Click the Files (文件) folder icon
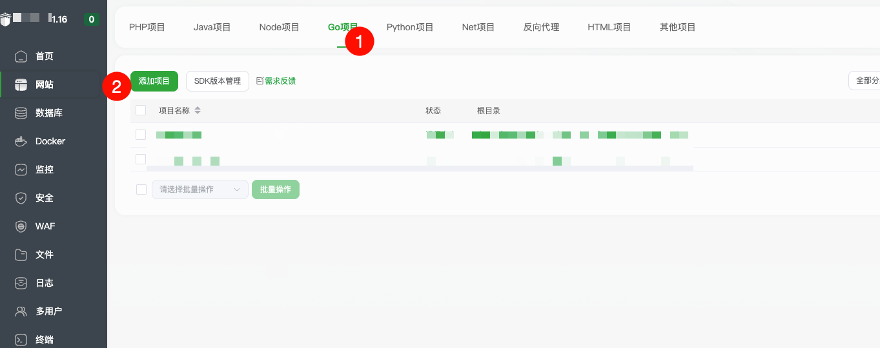The image size is (880, 348). click(21, 255)
